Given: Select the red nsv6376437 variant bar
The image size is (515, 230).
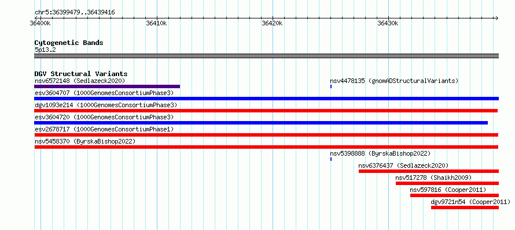Looking at the screenshot, I should point(429,171).
